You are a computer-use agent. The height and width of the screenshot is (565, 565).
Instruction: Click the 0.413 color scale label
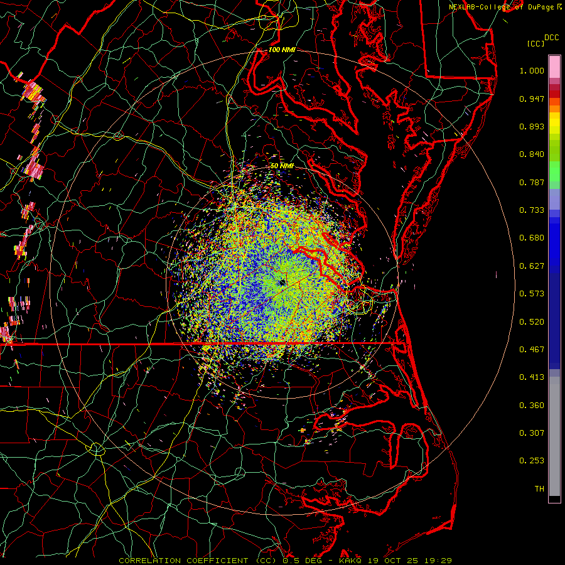532,377
